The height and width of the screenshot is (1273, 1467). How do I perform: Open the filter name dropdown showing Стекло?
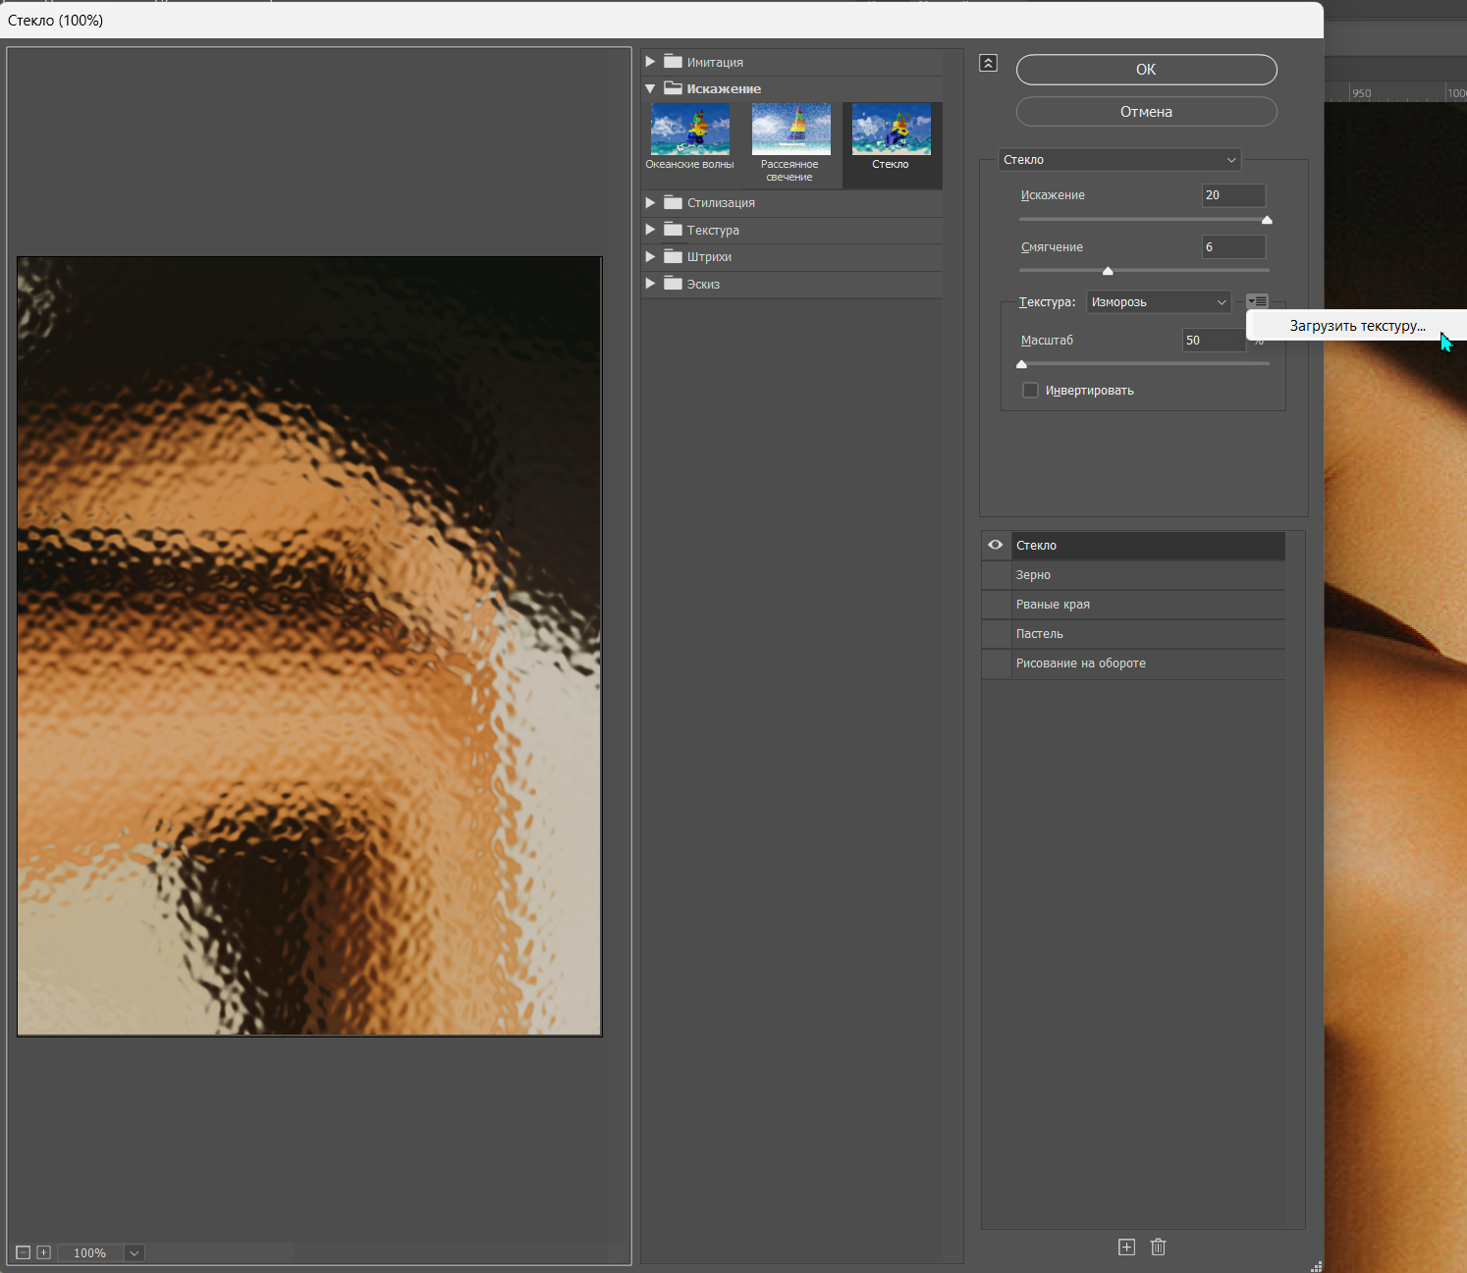pyautogui.click(x=1119, y=160)
